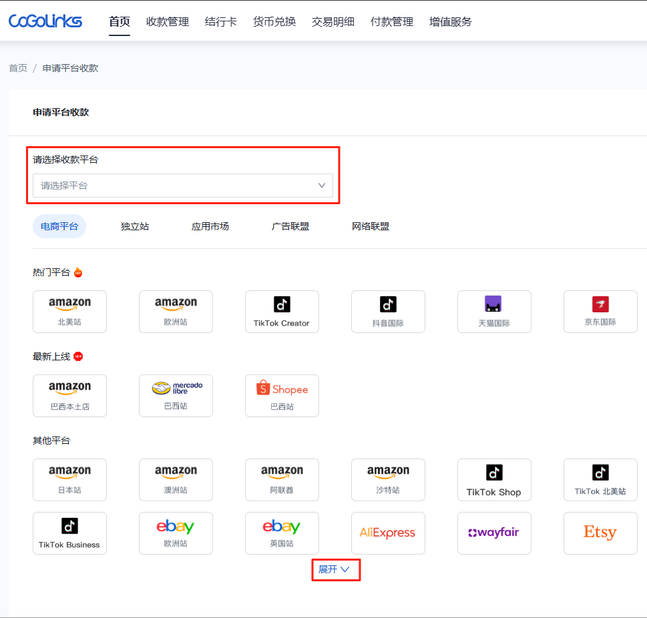Select Amazon 沙特站 card
Viewport: 647px width, 618px height.
389,480
